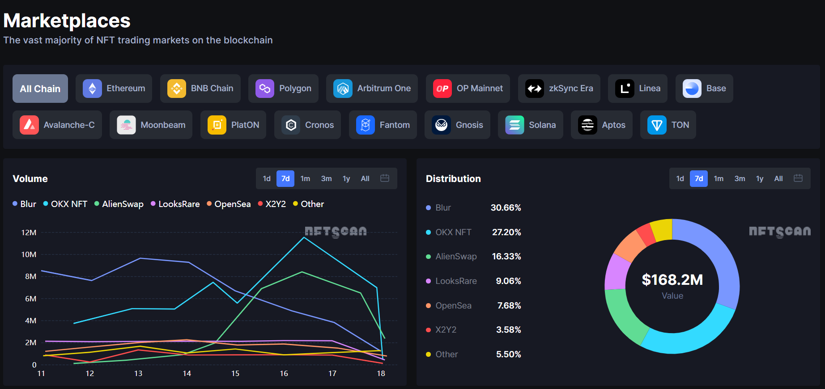Set Distribution range to All

point(778,179)
